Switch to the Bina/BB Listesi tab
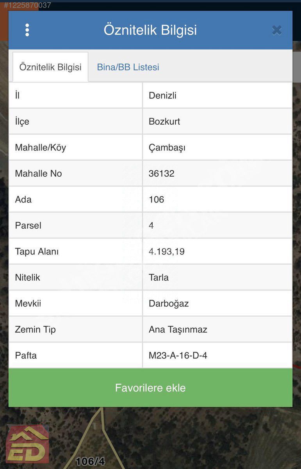 point(128,67)
